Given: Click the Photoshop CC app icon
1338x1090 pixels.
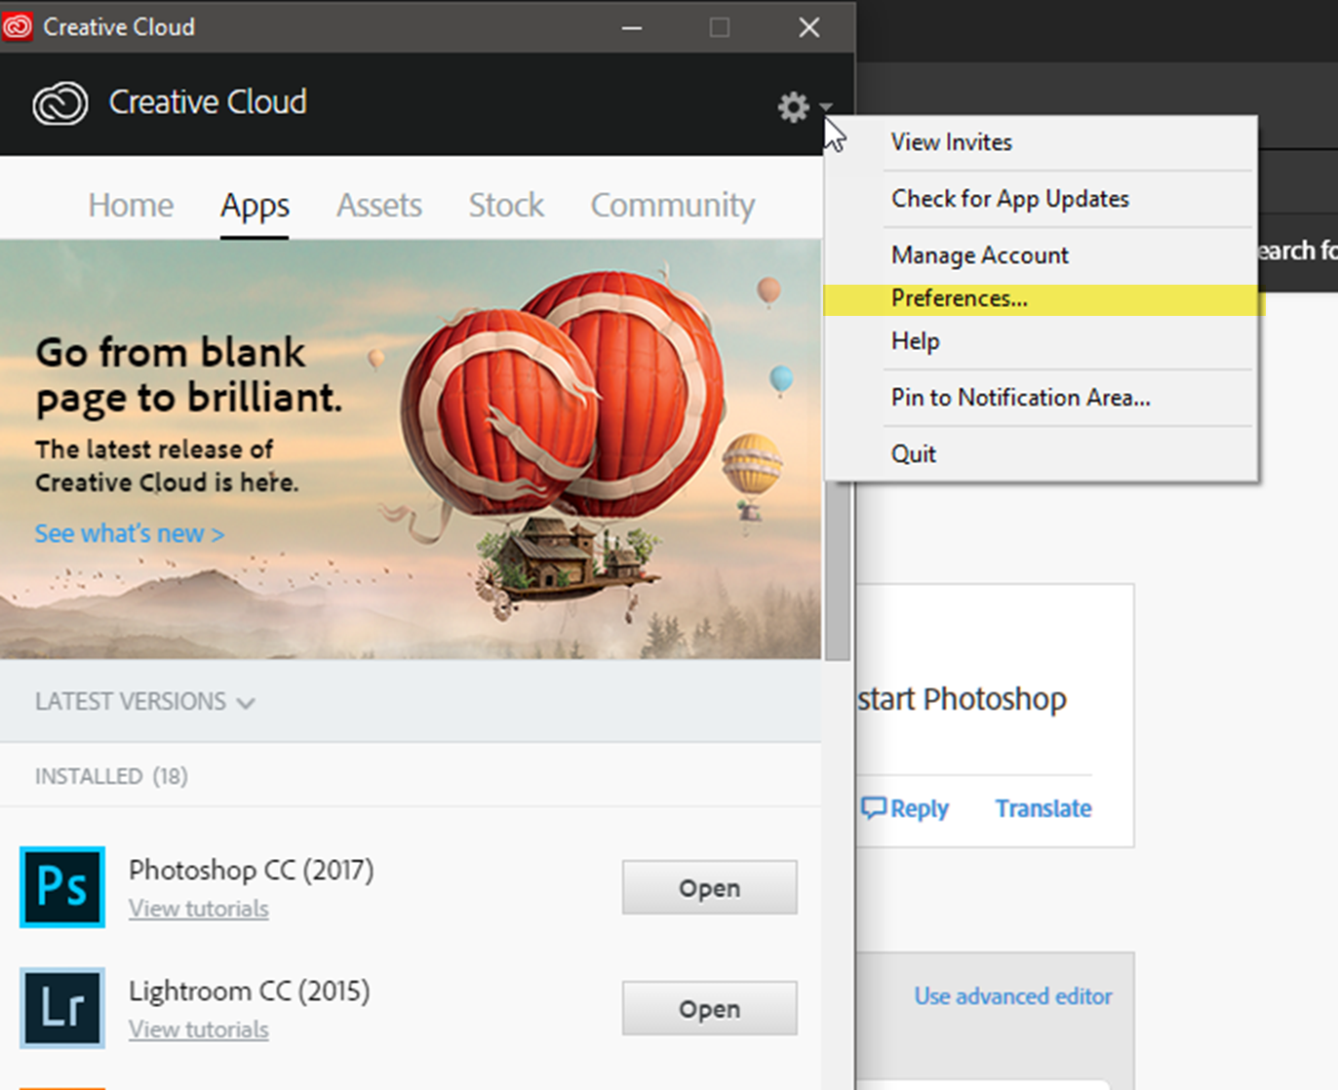Looking at the screenshot, I should tap(61, 887).
